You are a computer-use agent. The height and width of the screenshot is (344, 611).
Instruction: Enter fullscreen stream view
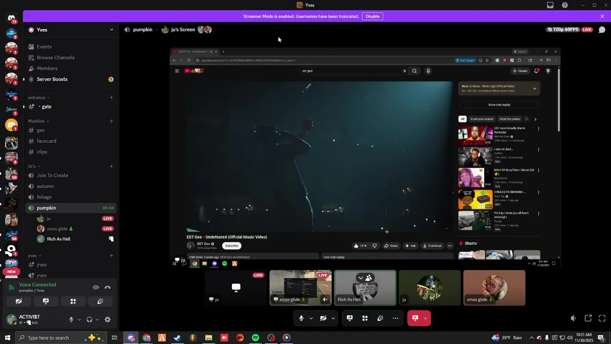click(602, 318)
